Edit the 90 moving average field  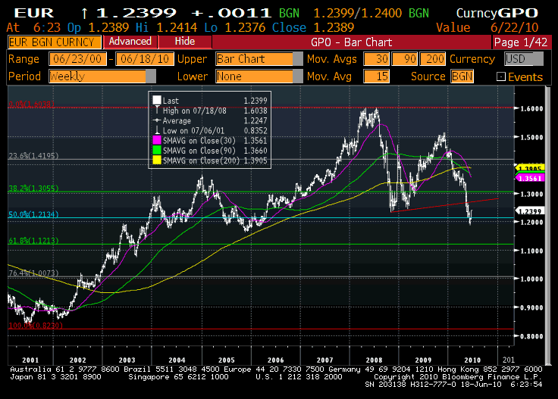[x=404, y=59]
